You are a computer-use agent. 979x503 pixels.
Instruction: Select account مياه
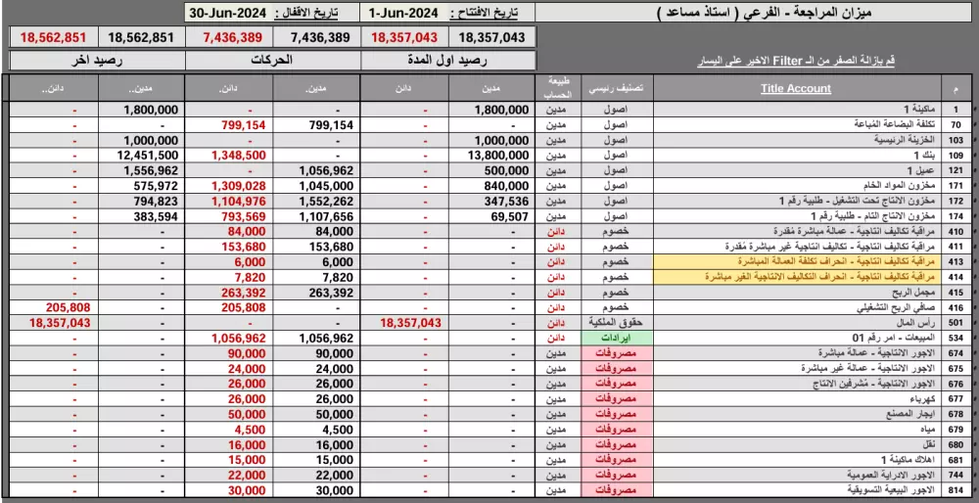coord(795,429)
